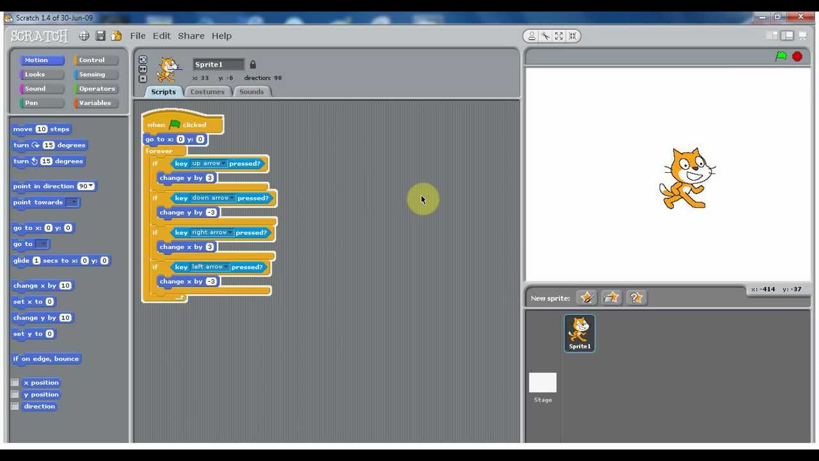The height and width of the screenshot is (461, 819).
Task: Select the Operators block category
Action: [x=96, y=88]
